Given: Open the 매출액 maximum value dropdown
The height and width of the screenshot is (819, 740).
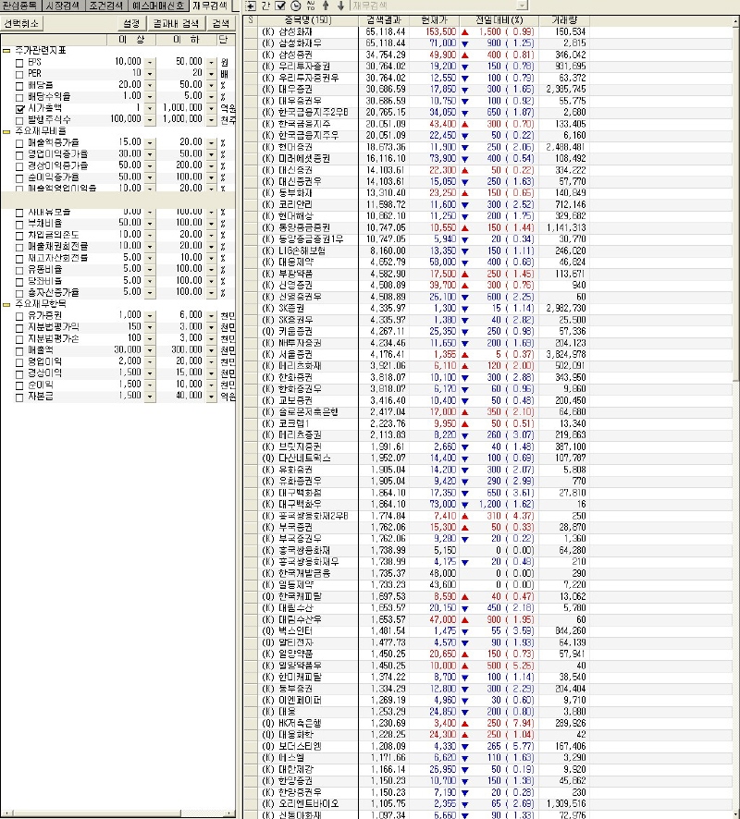Looking at the screenshot, I should tap(210, 350).
